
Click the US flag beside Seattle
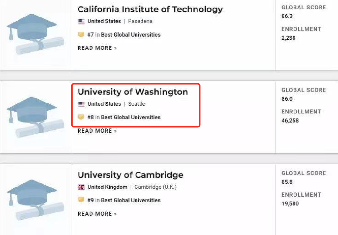coord(81,104)
